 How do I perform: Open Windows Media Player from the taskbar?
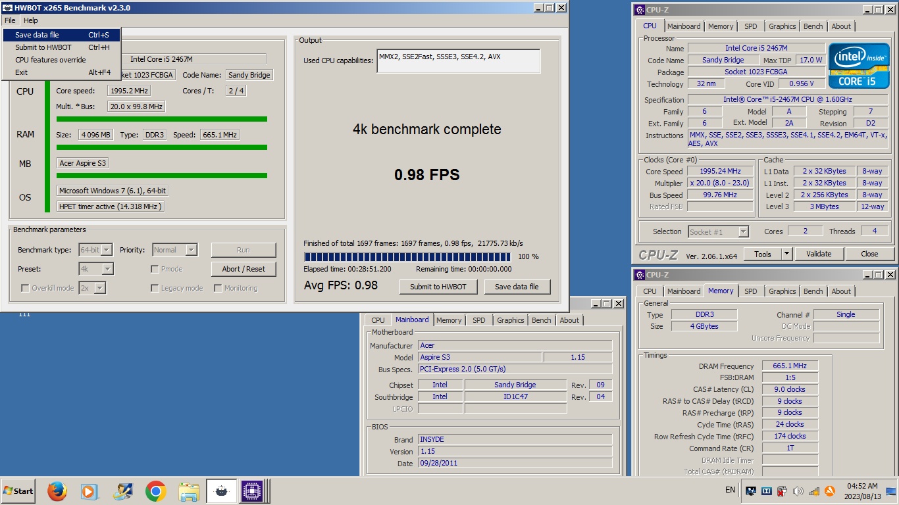90,491
